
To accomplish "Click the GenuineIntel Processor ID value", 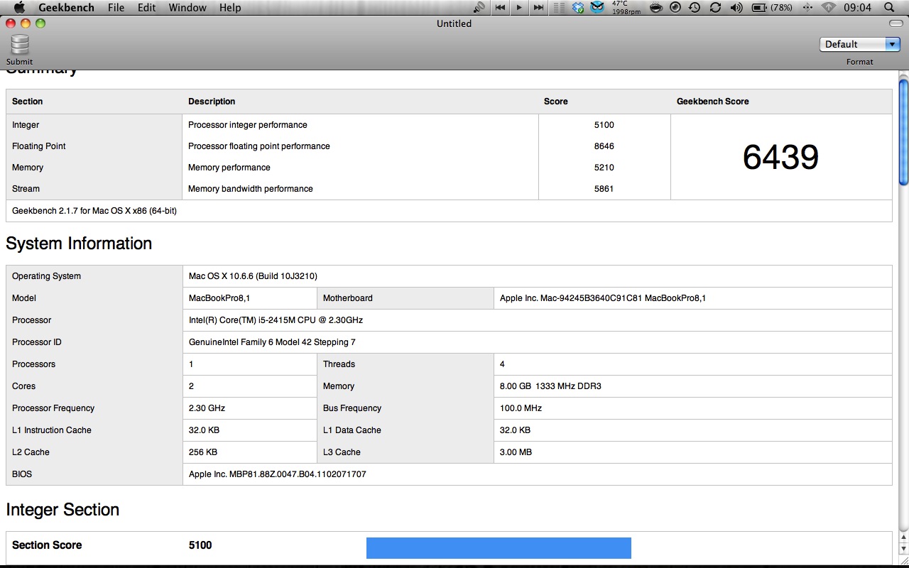I will click(x=272, y=342).
